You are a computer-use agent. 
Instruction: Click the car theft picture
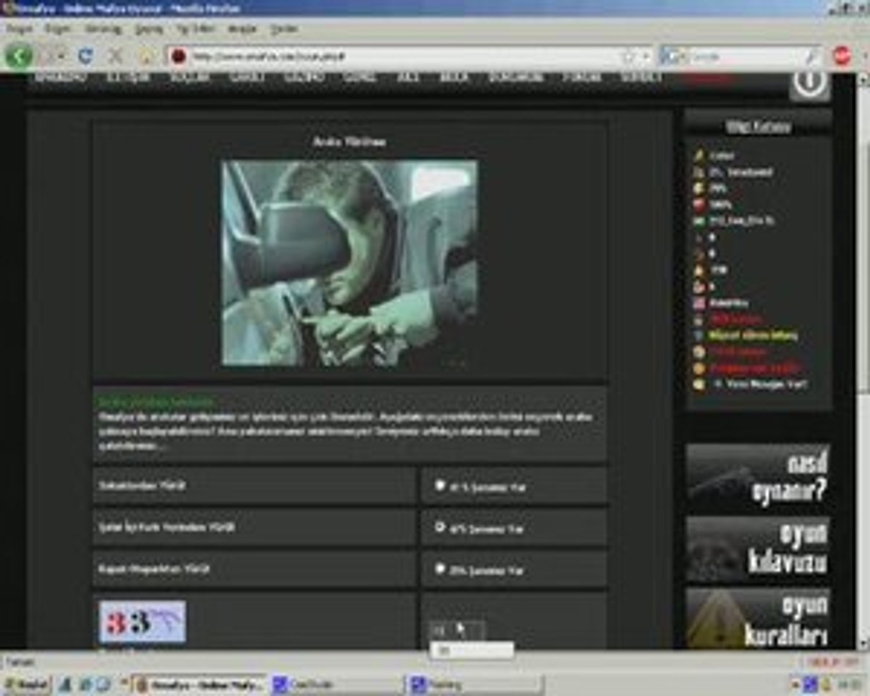pyautogui.click(x=349, y=263)
